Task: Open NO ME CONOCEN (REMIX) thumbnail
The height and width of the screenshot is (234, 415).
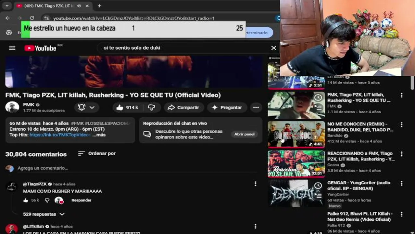Action: coord(296,134)
